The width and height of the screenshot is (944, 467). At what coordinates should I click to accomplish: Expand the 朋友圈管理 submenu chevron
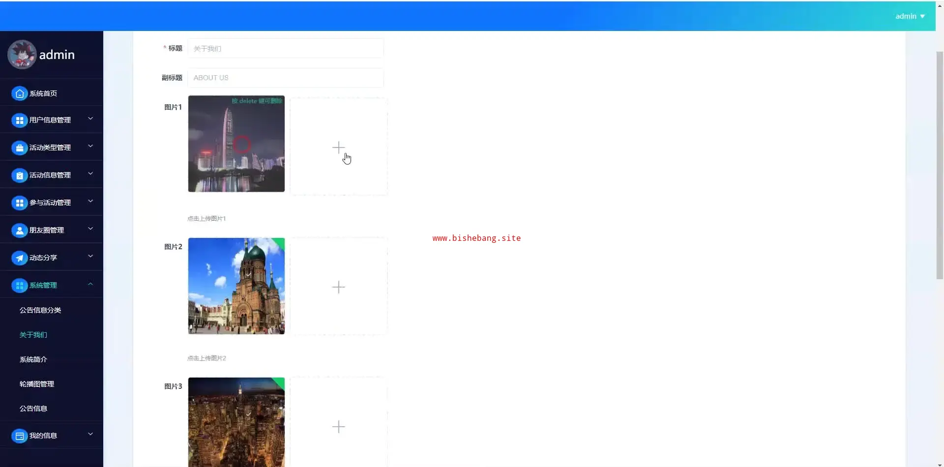90,229
